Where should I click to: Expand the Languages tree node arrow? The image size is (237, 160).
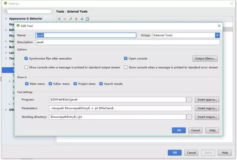point(6,53)
